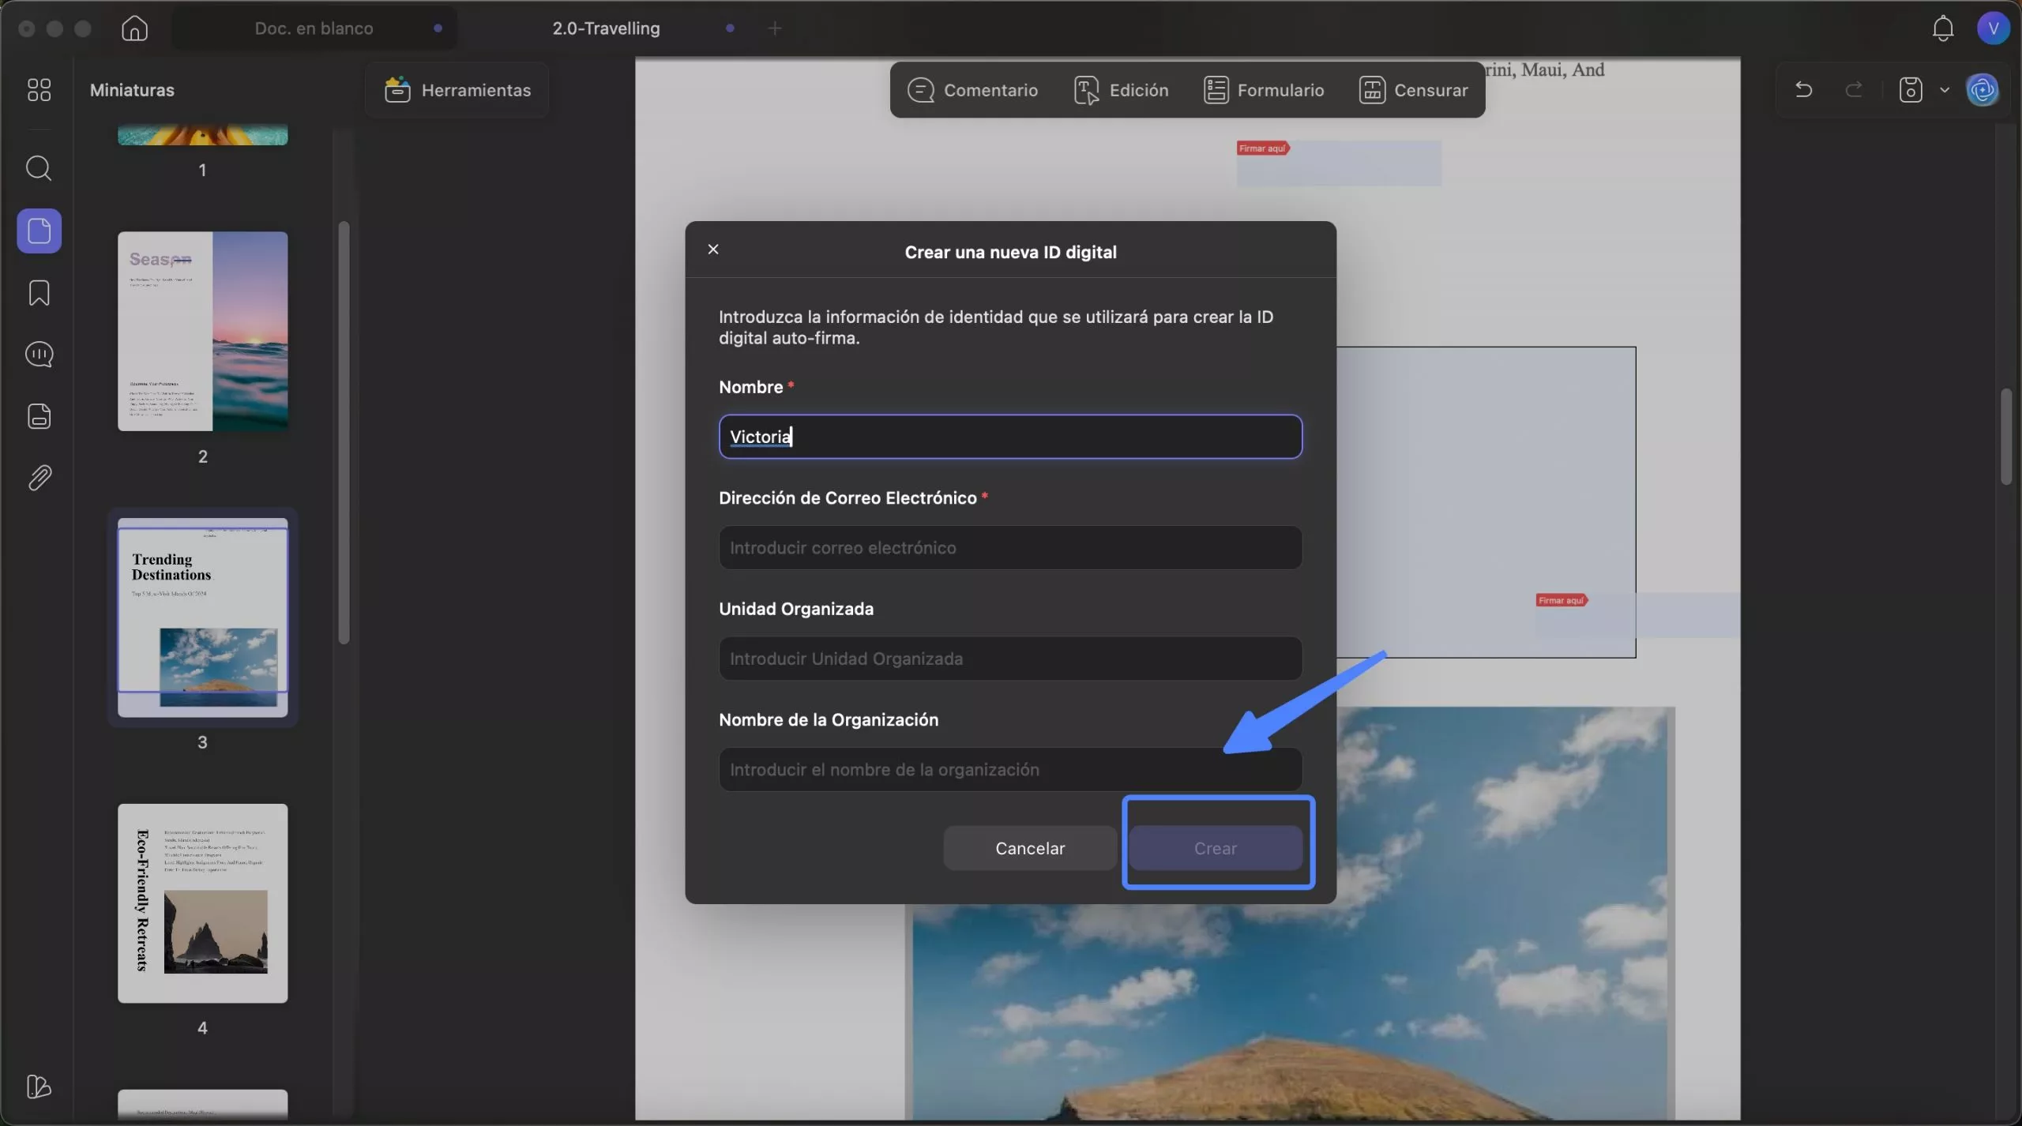Add a new tab with plus
2022x1126 pixels.
[774, 28]
